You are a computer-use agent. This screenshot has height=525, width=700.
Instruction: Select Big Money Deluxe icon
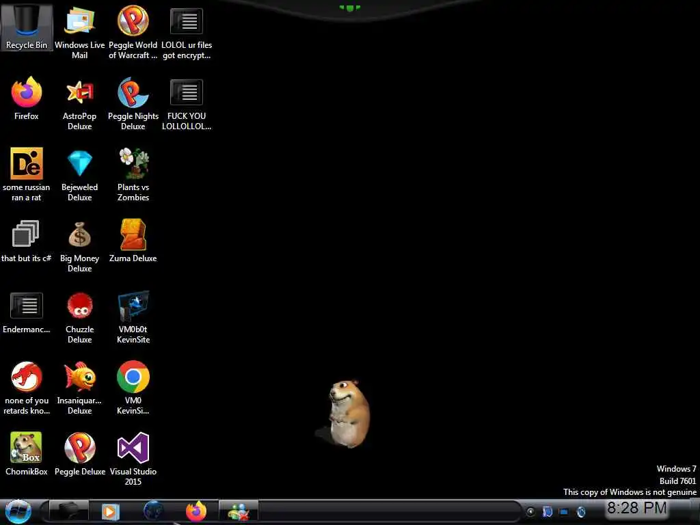point(79,245)
